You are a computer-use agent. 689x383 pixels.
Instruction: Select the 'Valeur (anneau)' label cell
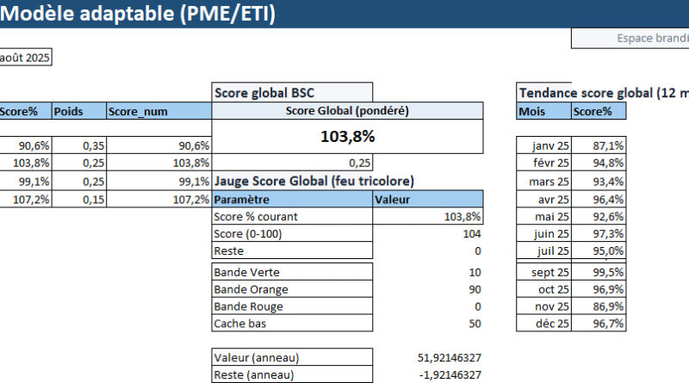tap(292, 357)
